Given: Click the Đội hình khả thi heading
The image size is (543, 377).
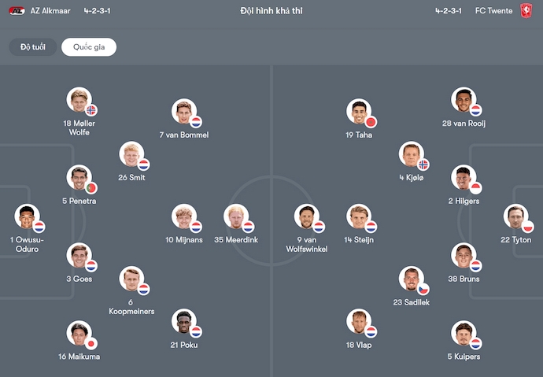Looking at the screenshot, I should click(x=271, y=11).
